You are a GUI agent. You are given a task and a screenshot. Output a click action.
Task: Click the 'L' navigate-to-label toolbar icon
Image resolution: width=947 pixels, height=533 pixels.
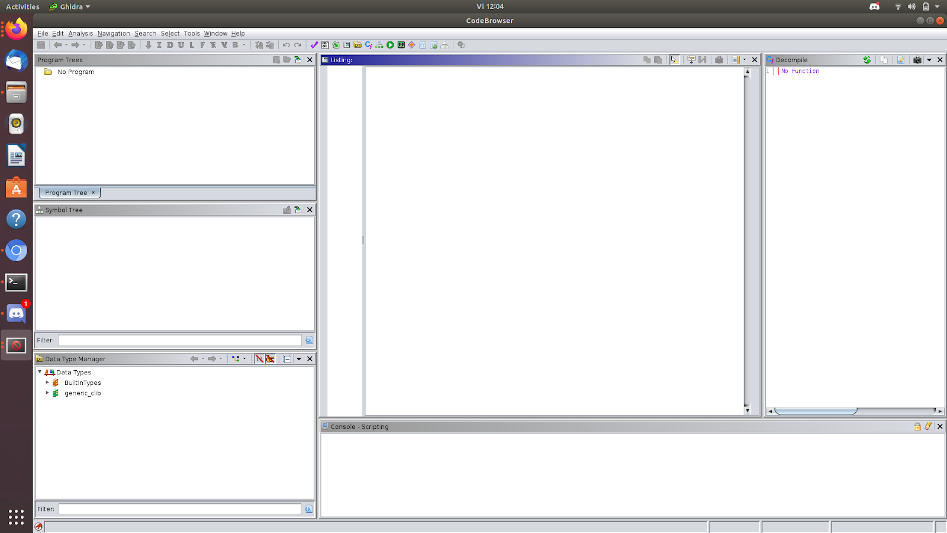(192, 45)
